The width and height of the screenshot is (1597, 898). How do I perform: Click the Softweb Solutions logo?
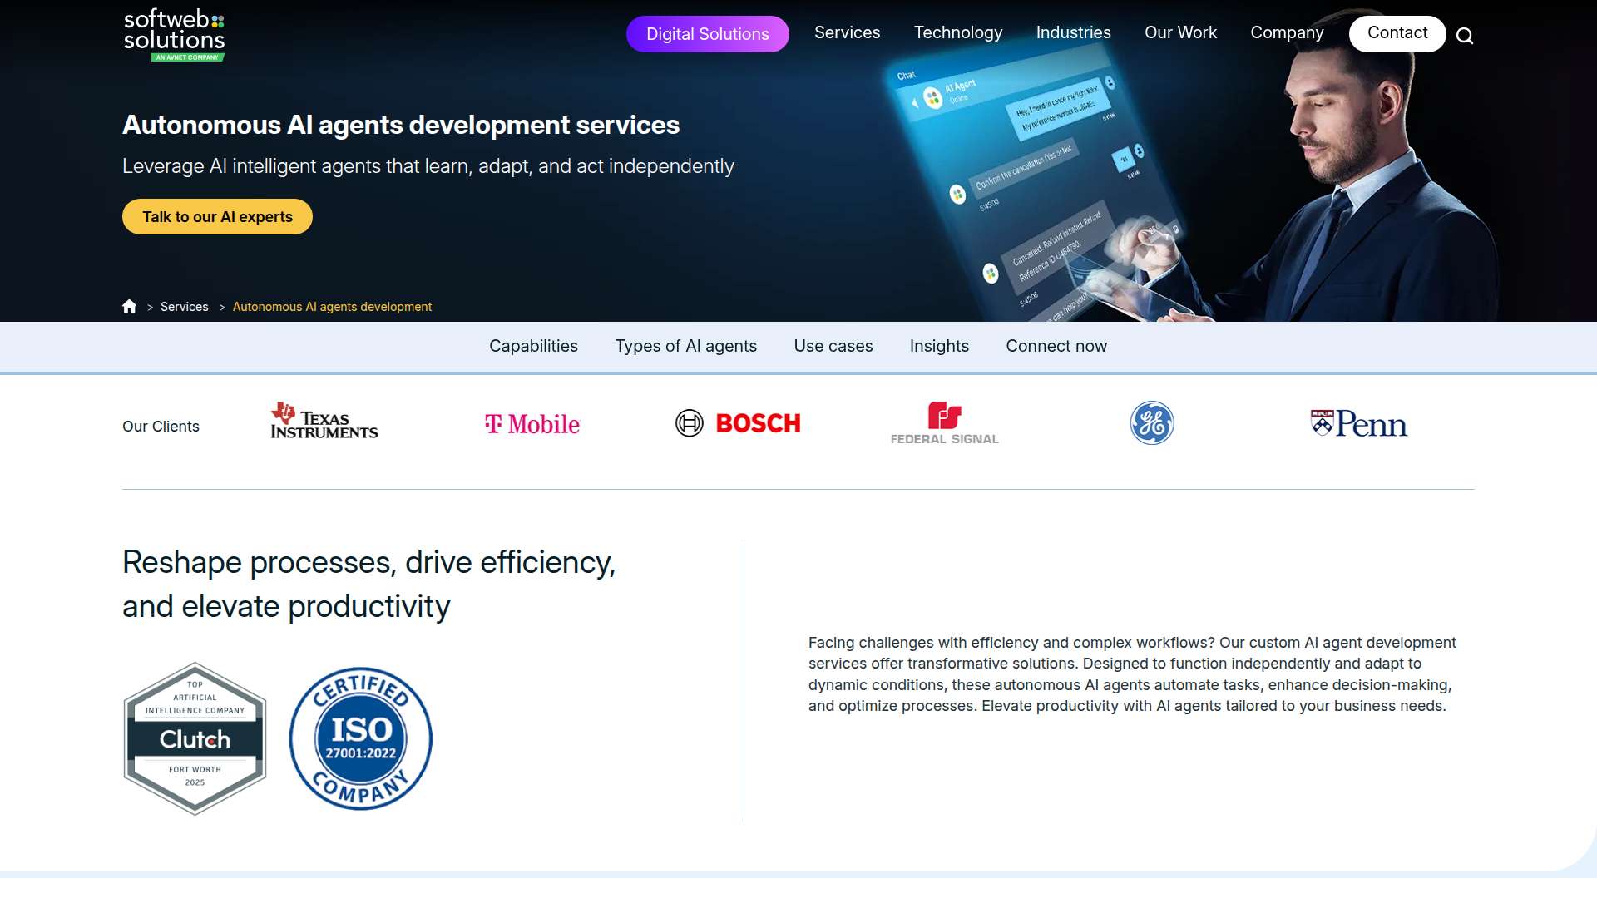point(175,35)
